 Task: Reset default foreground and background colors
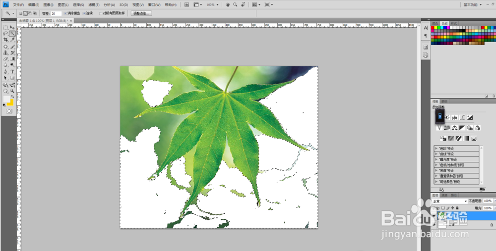tap(4, 104)
